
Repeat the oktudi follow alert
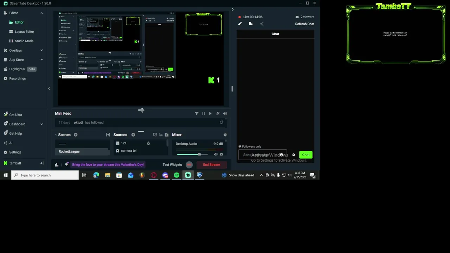pos(221,122)
